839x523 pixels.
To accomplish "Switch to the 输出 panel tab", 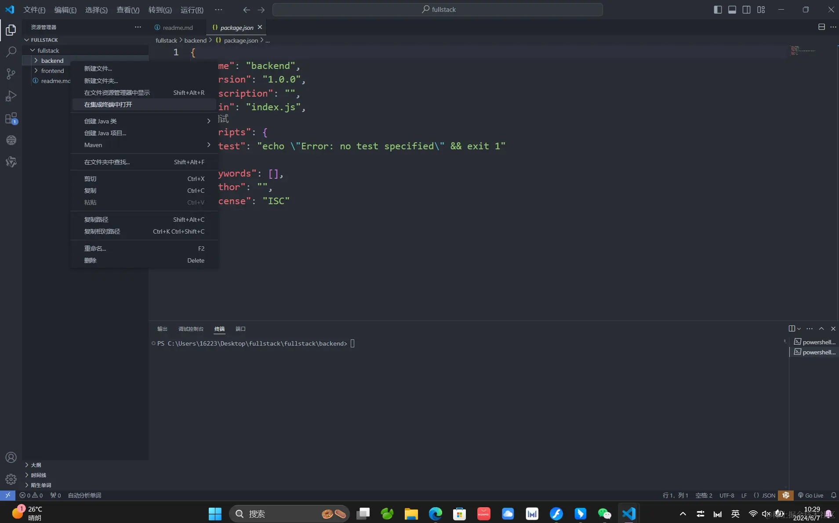I will 162,329.
